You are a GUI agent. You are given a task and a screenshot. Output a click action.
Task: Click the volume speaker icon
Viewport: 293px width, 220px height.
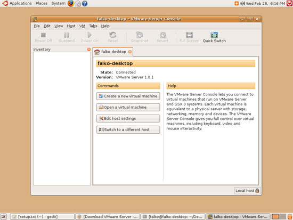[x=242, y=3]
